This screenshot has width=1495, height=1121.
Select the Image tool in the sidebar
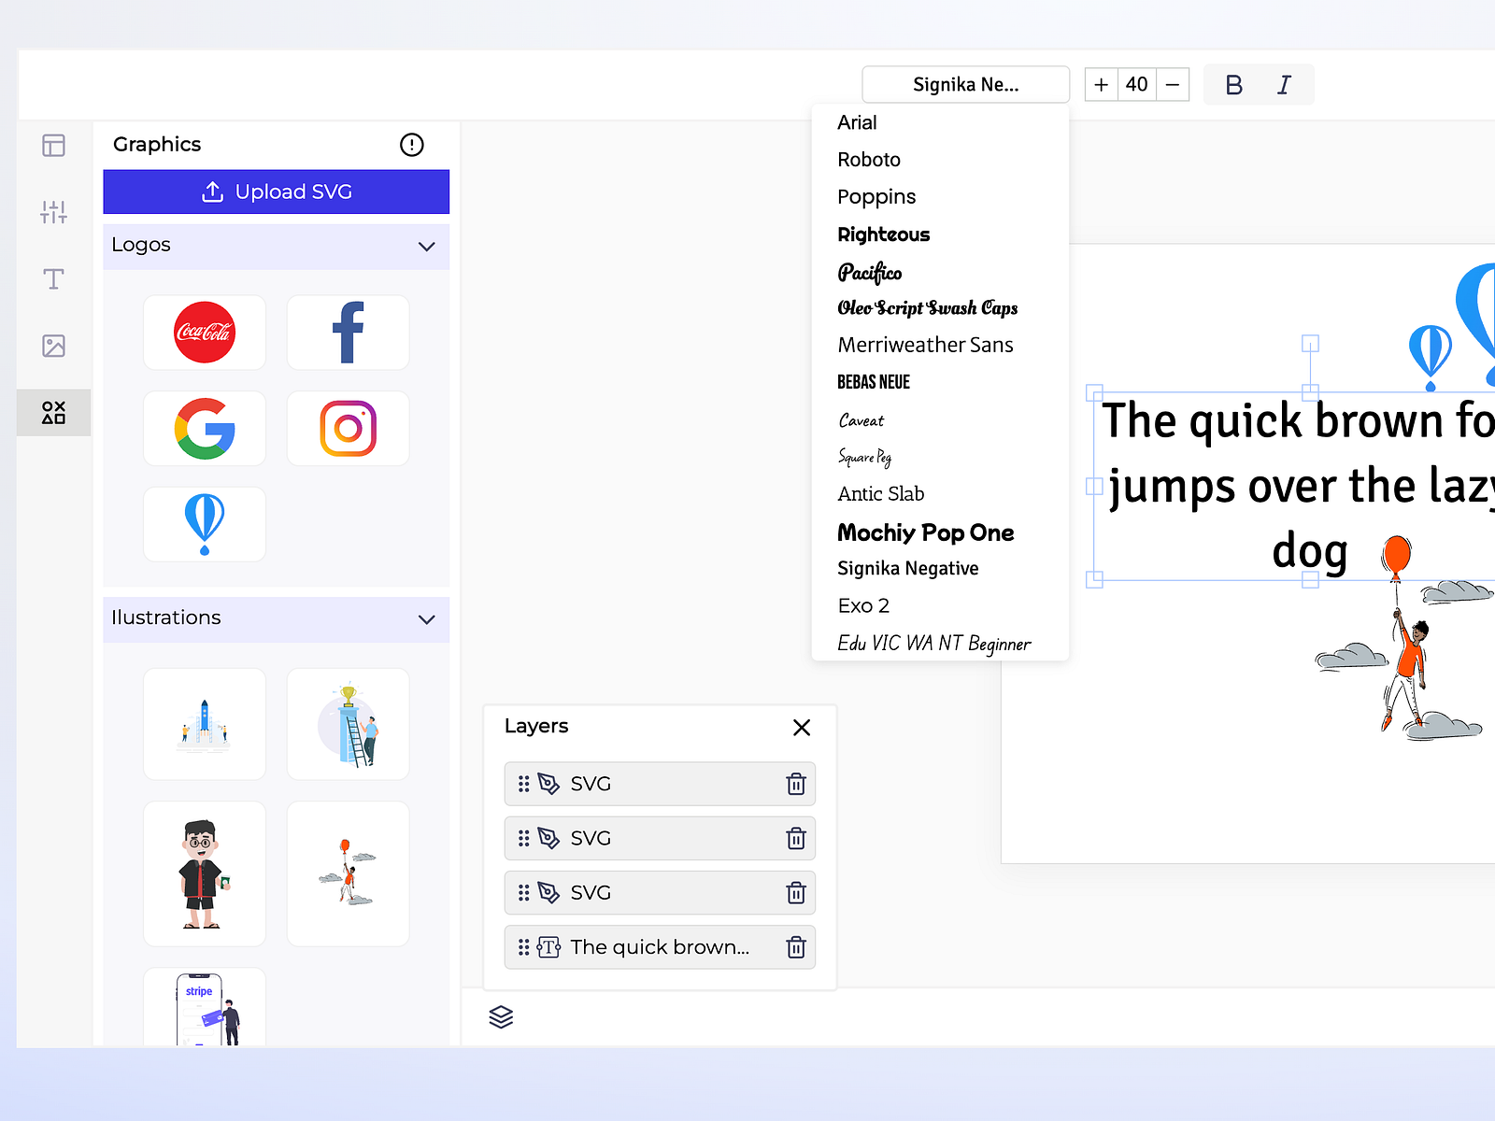tap(53, 346)
